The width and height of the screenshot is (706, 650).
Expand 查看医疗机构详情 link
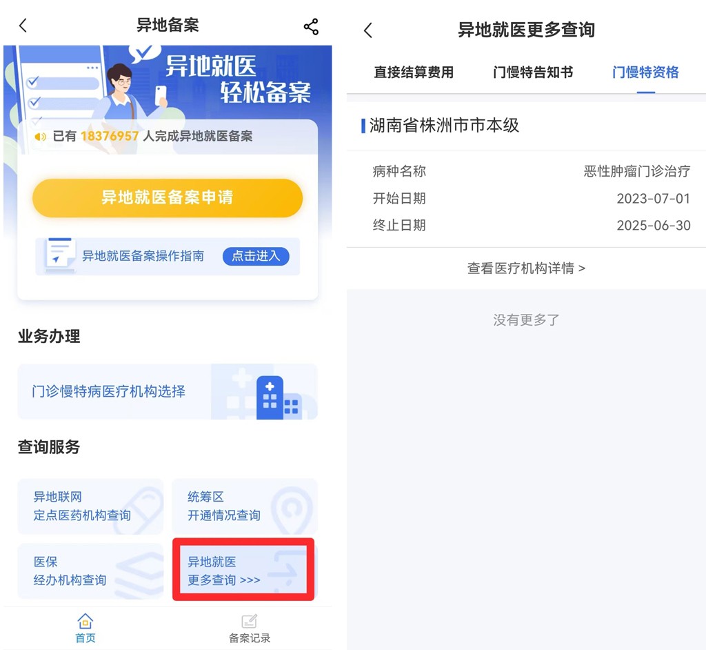pyautogui.click(x=526, y=268)
